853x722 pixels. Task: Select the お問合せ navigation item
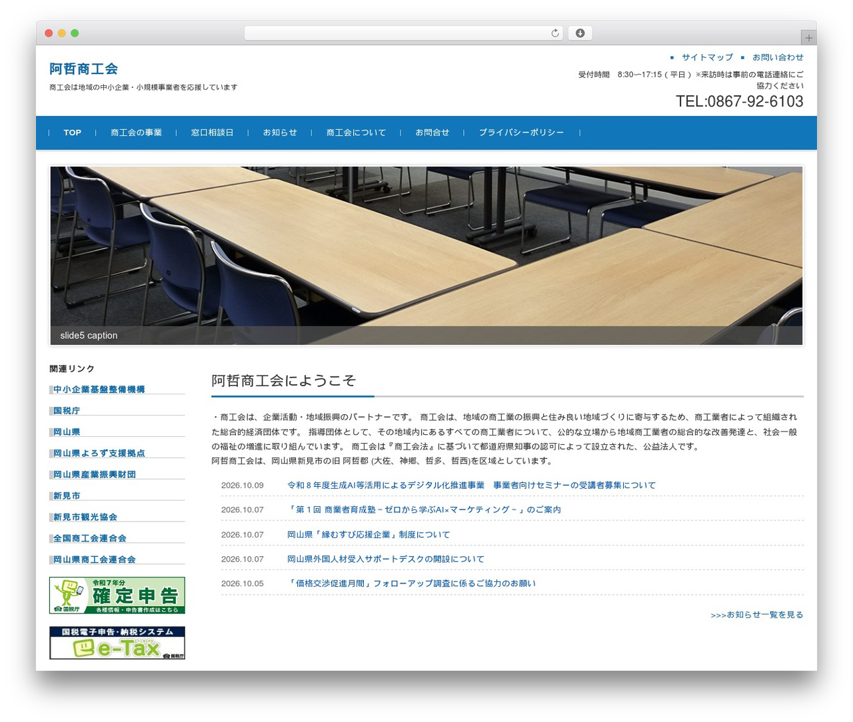(432, 133)
